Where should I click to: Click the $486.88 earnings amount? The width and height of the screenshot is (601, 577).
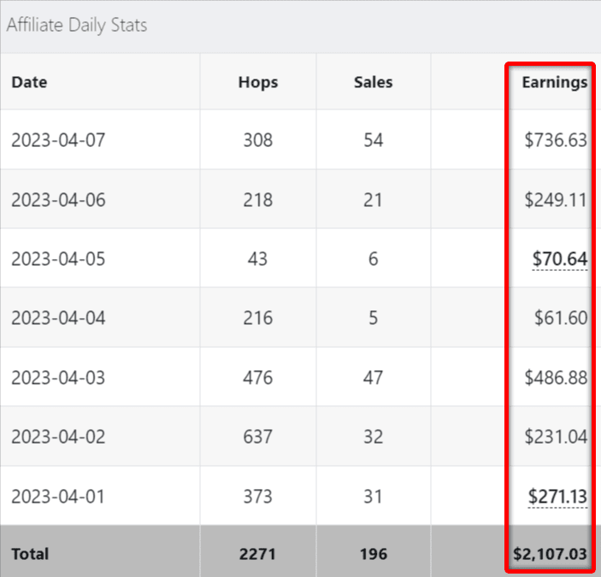[556, 377]
